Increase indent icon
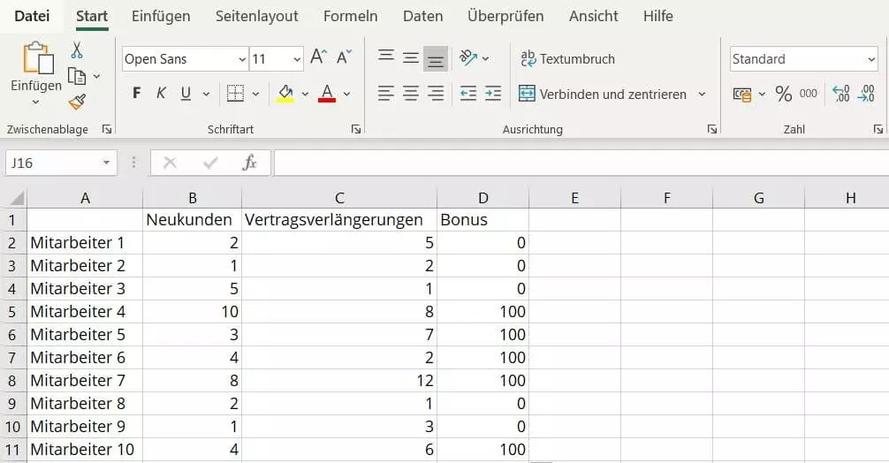The image size is (889, 463). 493,93
